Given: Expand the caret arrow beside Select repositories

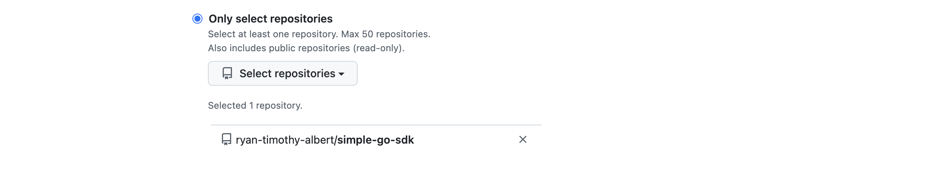Looking at the screenshot, I should [341, 74].
